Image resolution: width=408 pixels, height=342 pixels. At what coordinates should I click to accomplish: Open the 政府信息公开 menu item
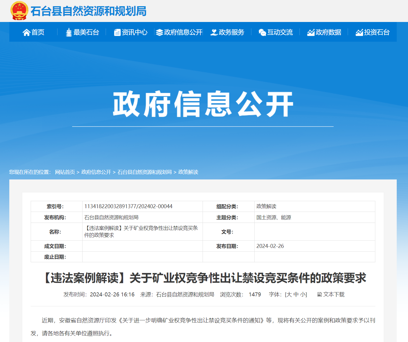(x=183, y=32)
